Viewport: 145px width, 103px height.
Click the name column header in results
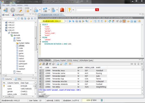coord(64,67)
